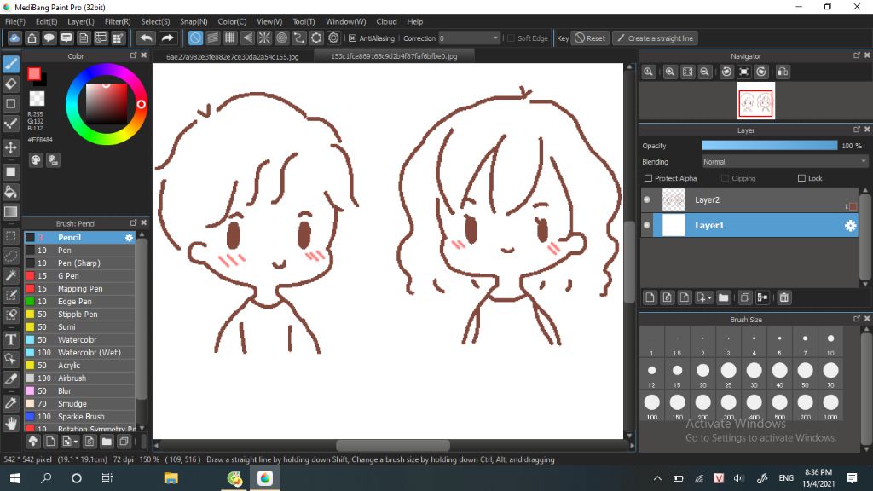The image size is (873, 491).
Task: Choose the Lasso select tool
Action: click(x=11, y=256)
